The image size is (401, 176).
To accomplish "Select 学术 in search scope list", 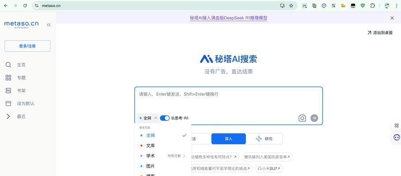I will pyautogui.click(x=151, y=156).
